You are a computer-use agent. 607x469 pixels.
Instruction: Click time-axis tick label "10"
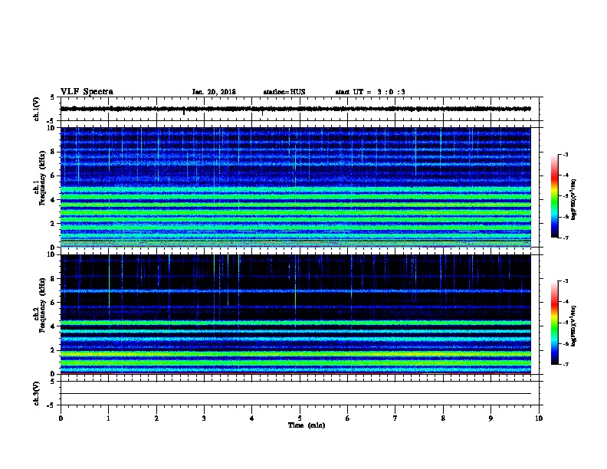coord(539,418)
